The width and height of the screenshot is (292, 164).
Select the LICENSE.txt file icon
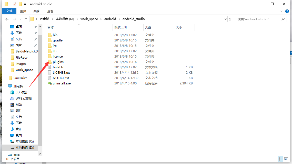click(50, 72)
